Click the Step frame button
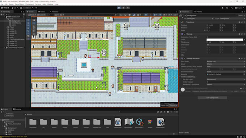246x138 pixels. (128, 8)
